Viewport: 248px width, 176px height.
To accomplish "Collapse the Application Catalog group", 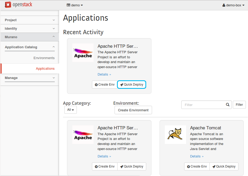I will tap(30, 47).
